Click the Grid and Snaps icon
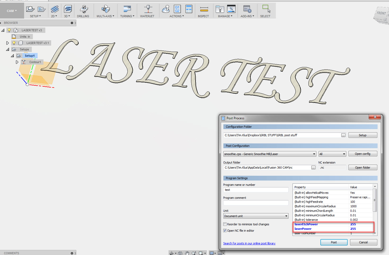 (220, 253)
